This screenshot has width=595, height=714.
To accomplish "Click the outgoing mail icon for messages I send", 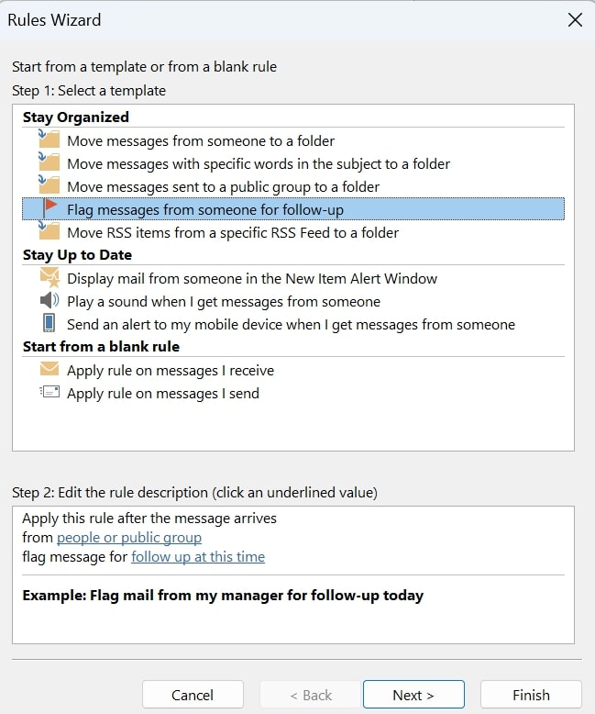I will 50,392.
